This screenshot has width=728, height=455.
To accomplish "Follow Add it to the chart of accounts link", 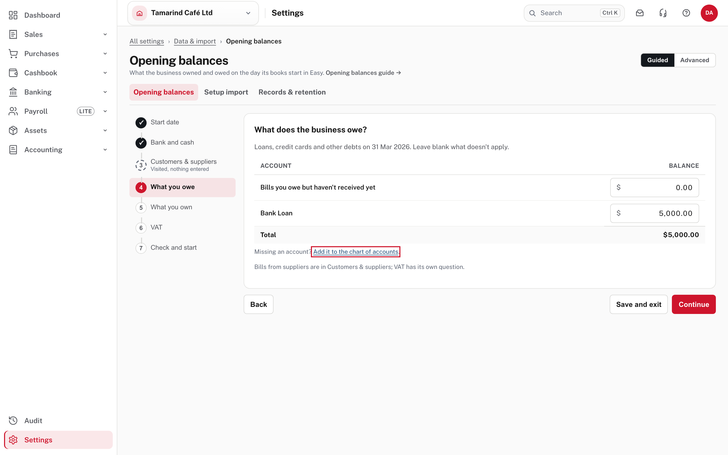I will point(356,252).
